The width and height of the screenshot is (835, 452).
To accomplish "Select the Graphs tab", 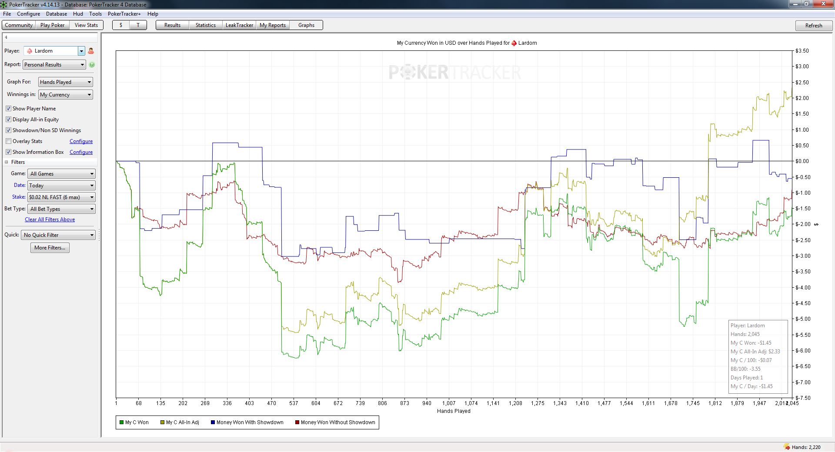I will coord(306,25).
